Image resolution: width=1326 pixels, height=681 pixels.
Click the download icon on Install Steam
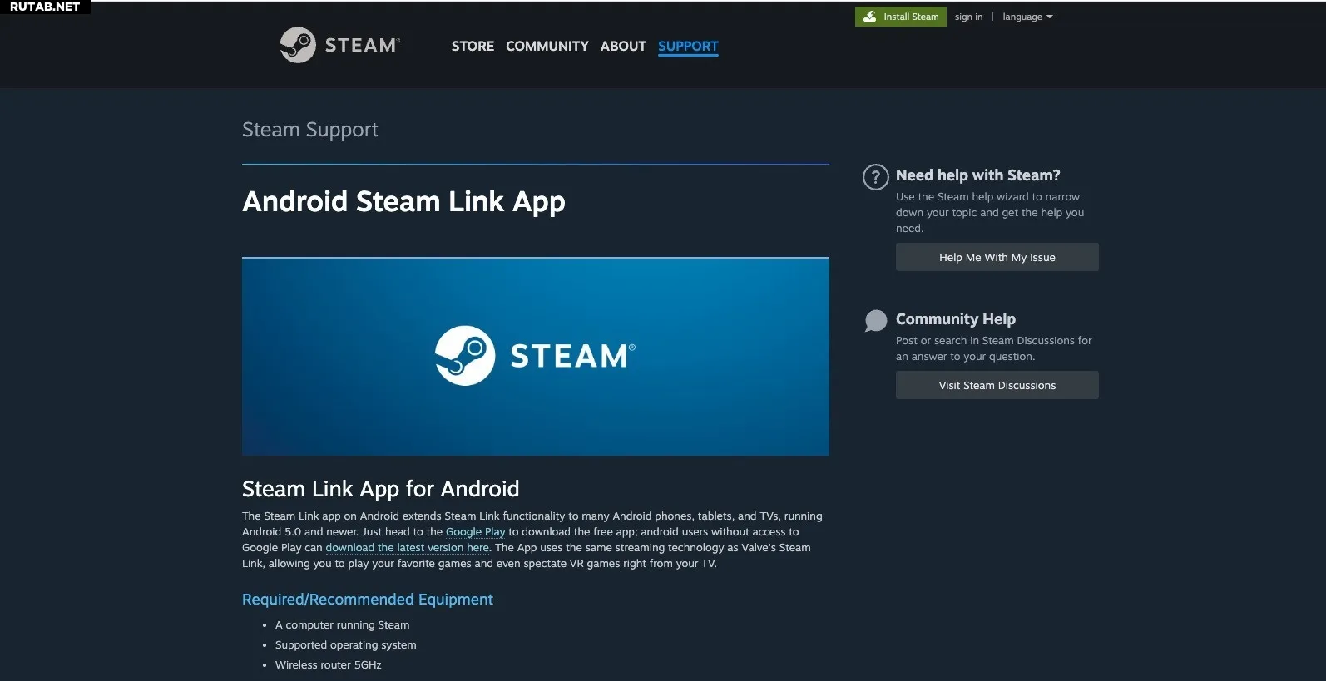click(x=869, y=17)
